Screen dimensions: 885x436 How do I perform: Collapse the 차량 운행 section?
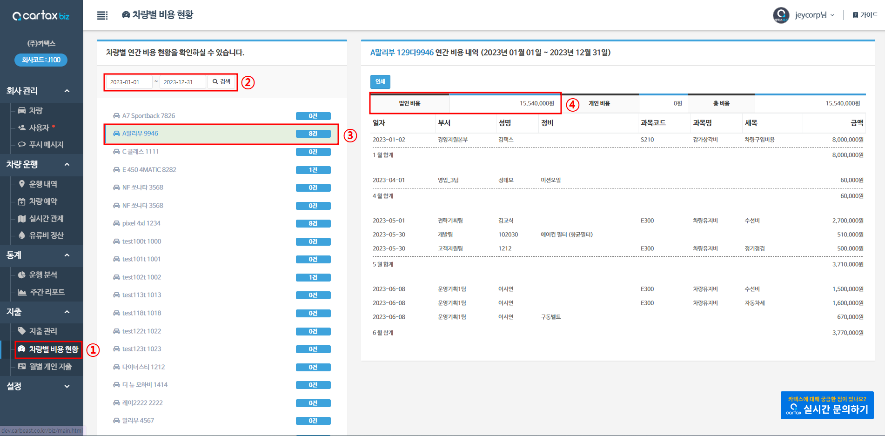41,164
